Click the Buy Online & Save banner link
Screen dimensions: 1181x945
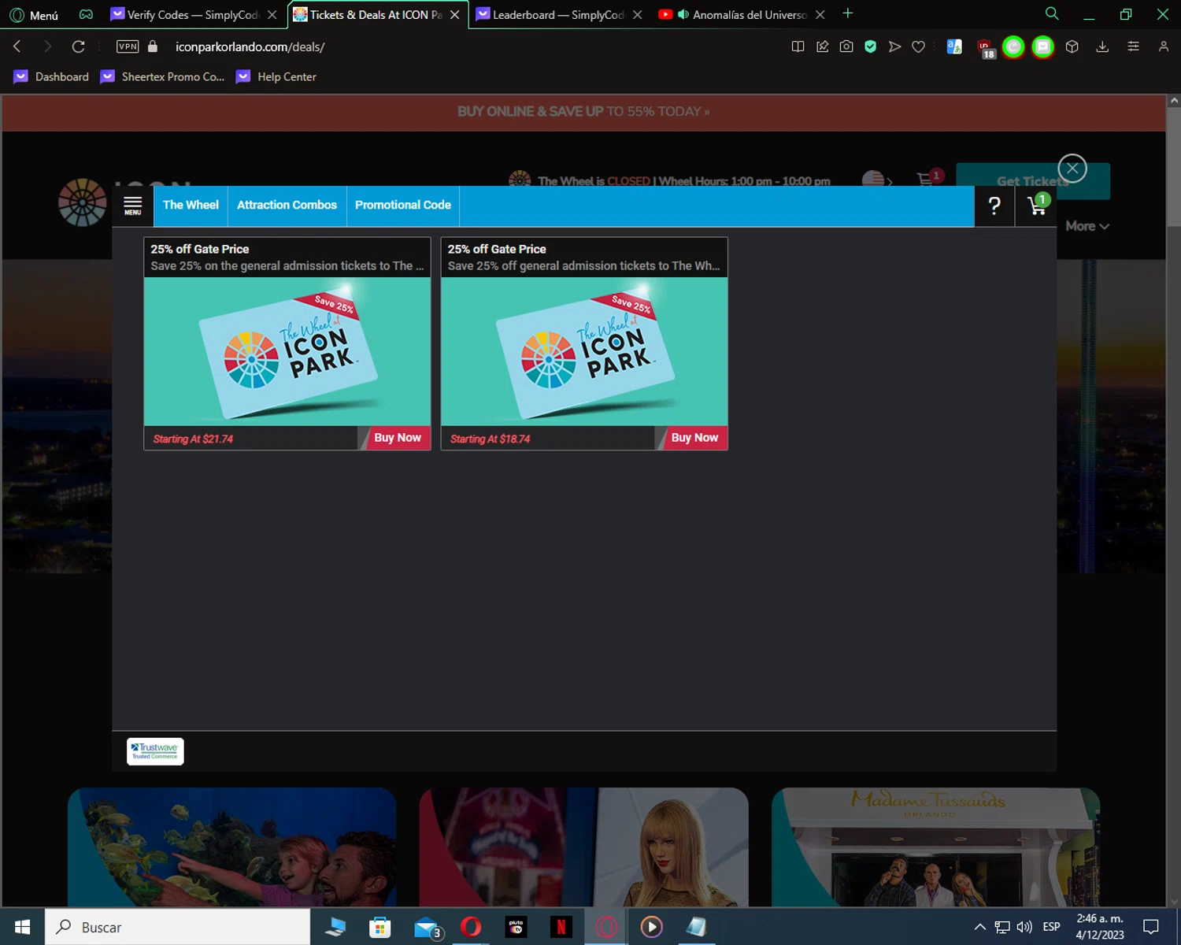tap(583, 112)
